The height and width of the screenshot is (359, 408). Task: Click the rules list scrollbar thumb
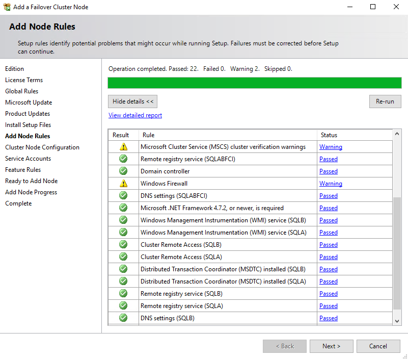coord(397,253)
